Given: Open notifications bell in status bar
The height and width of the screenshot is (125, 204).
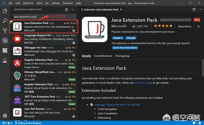Looking at the screenshot, I should (x=200, y=123).
